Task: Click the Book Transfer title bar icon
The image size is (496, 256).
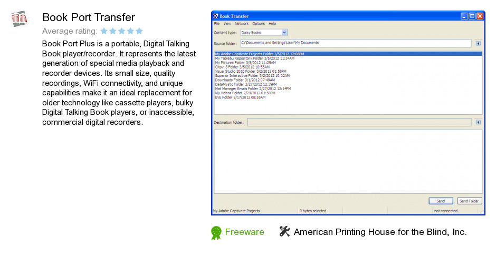Action: (x=216, y=16)
